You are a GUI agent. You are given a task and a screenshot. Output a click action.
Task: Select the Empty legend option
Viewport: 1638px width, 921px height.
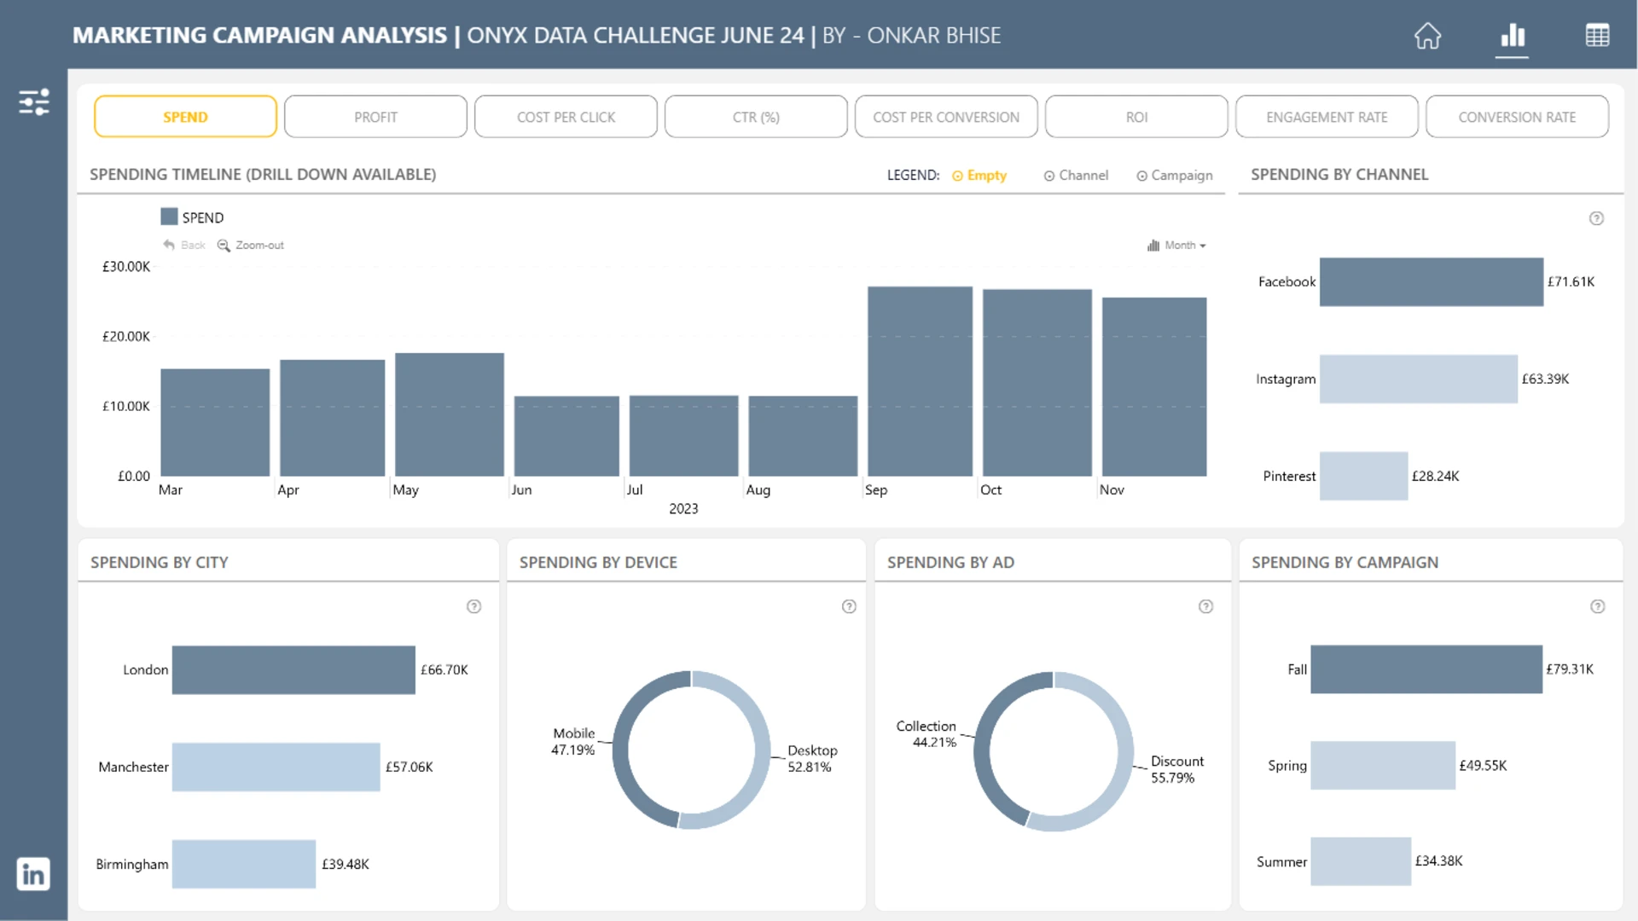[x=979, y=176]
